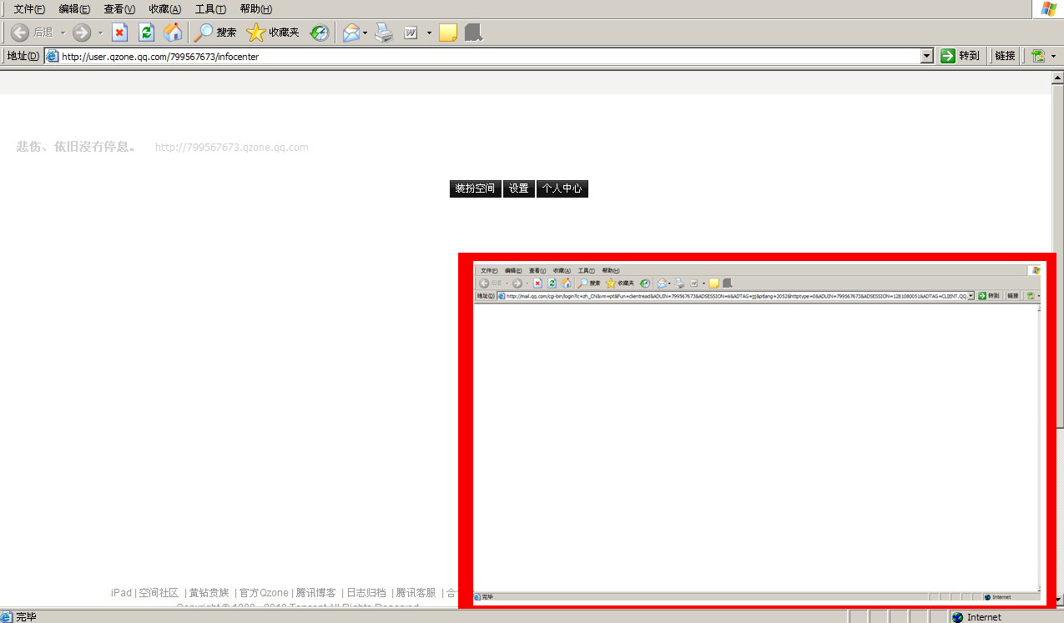Screen dimensions: 1064x623
Task: Stop loading with the red X icon
Action: [120, 33]
